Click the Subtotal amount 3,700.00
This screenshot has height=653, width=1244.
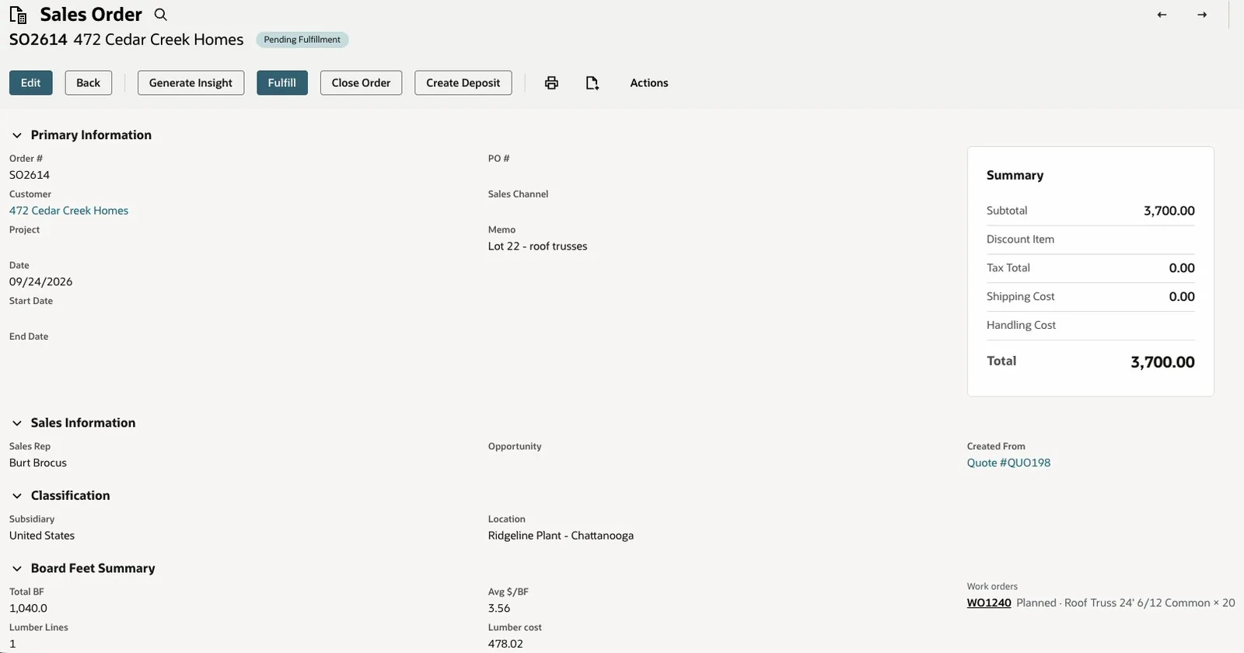pos(1169,211)
